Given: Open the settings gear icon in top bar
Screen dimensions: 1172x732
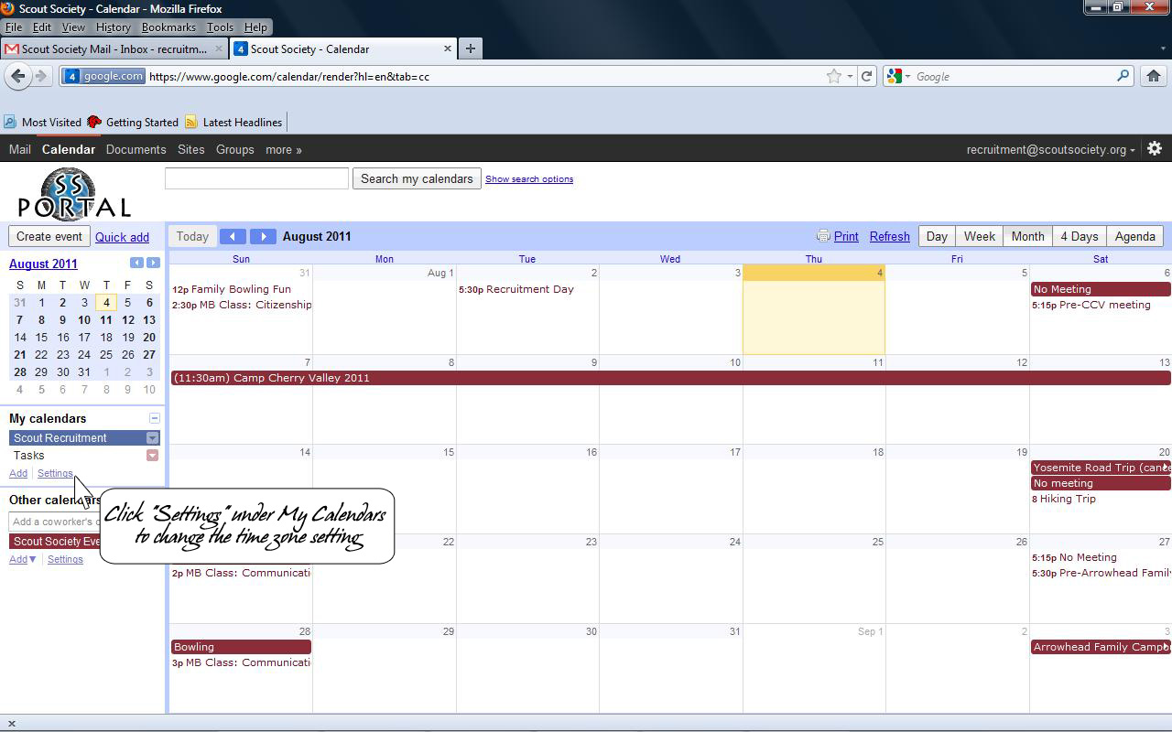Looking at the screenshot, I should click(1155, 148).
